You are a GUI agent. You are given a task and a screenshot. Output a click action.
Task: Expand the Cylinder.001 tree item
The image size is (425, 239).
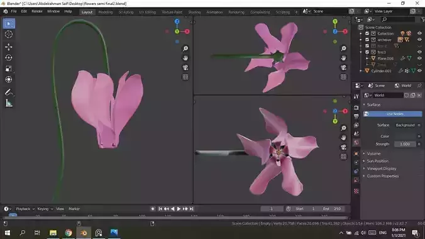(x=361, y=71)
